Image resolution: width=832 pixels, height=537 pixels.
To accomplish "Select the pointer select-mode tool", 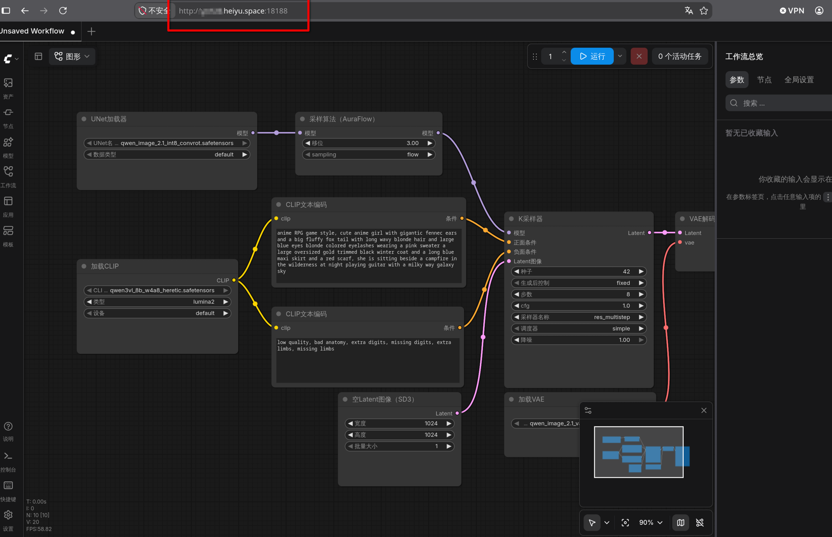I will pos(592,522).
